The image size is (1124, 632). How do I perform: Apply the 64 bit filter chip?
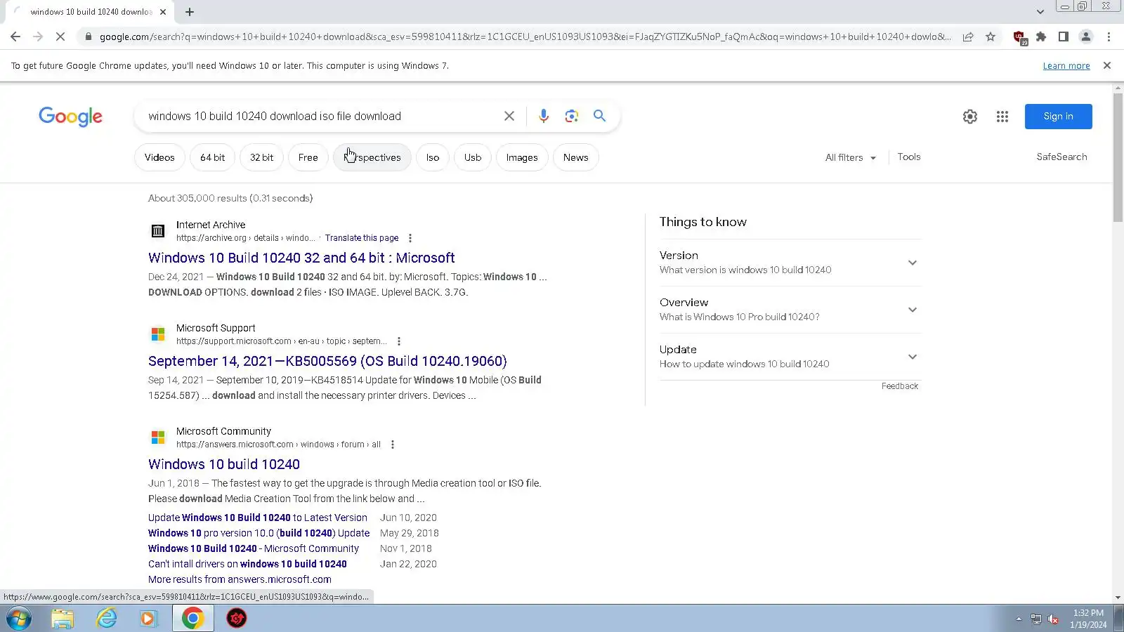coord(212,157)
